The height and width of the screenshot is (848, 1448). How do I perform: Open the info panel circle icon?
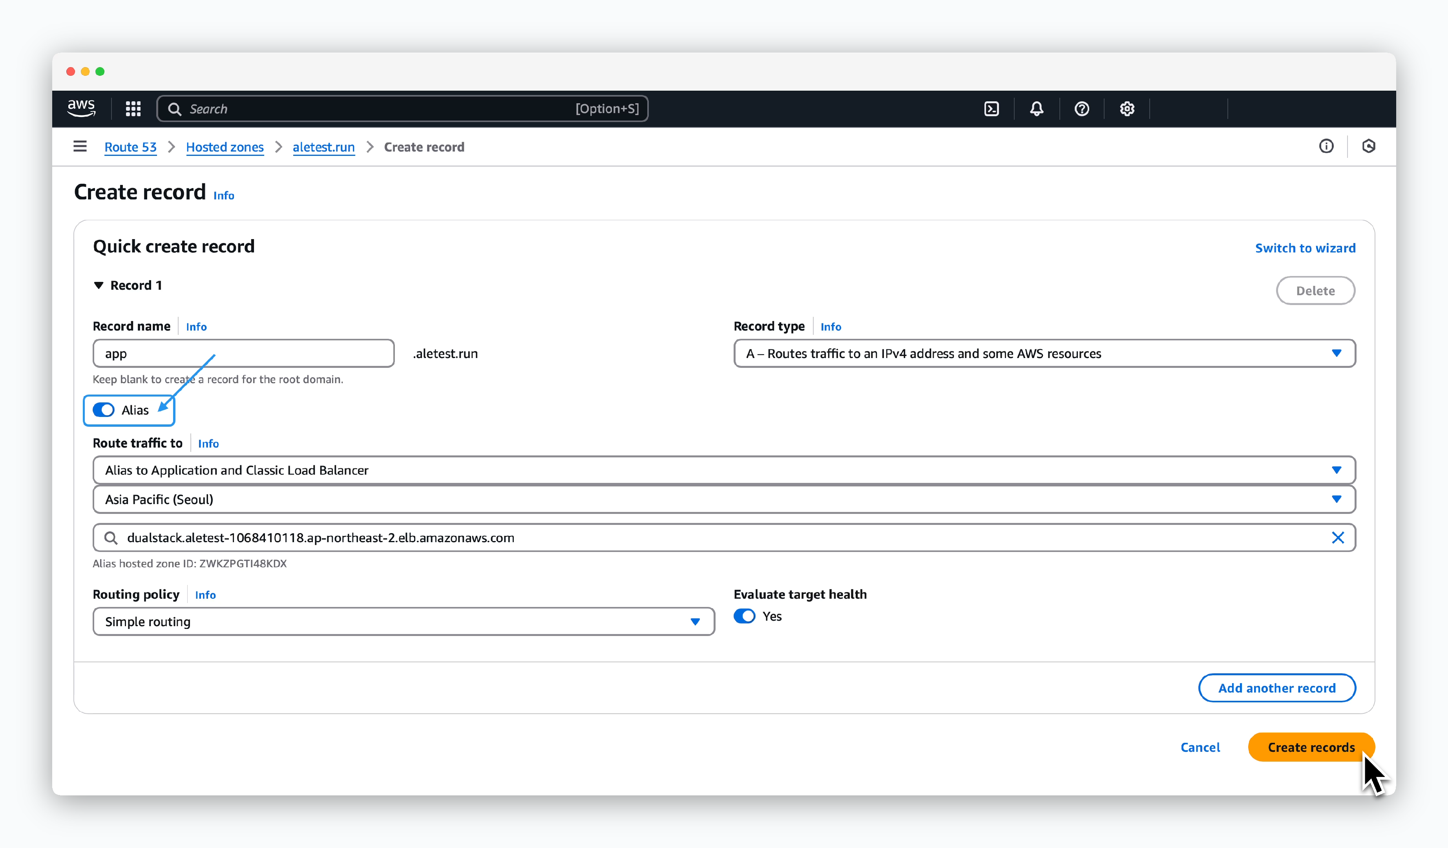click(1326, 146)
